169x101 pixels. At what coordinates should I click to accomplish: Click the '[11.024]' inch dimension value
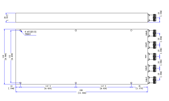(82, 93)
